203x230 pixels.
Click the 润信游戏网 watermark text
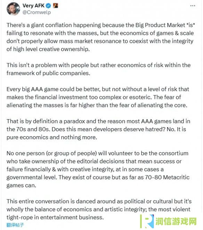[176, 221]
